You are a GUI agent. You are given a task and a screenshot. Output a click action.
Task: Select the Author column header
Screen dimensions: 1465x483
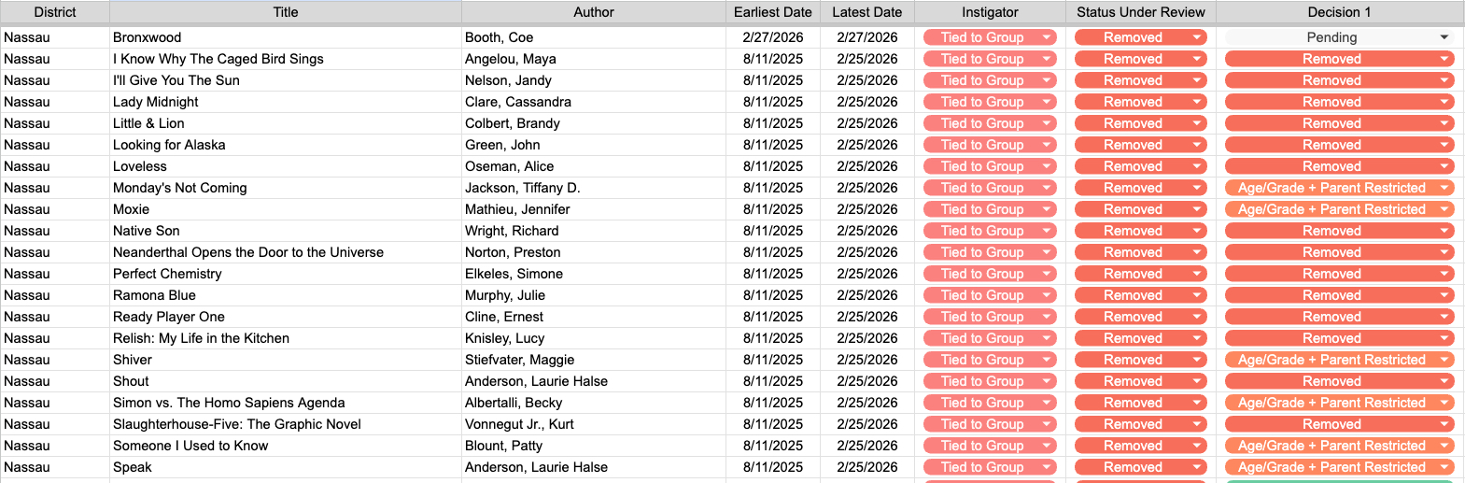(x=594, y=12)
